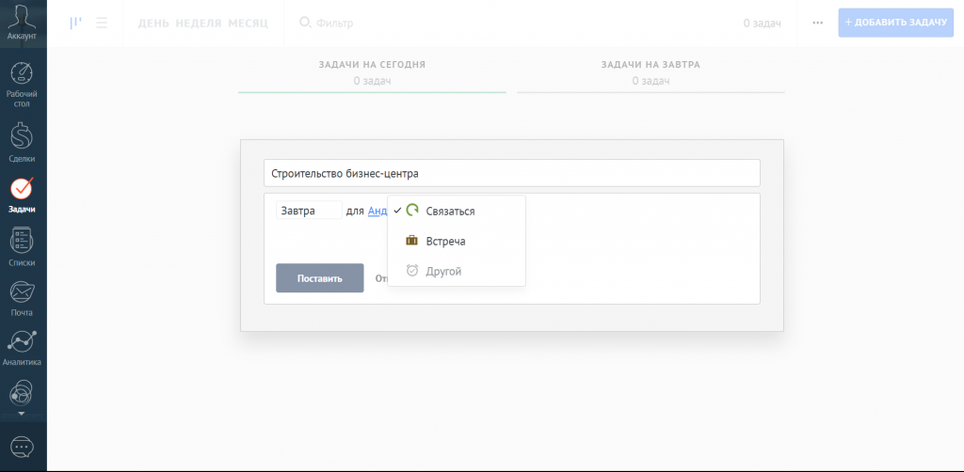Image resolution: width=964 pixels, height=472 pixels.
Task: Switch to НЕДЕЛЯ view
Action: pyautogui.click(x=199, y=24)
